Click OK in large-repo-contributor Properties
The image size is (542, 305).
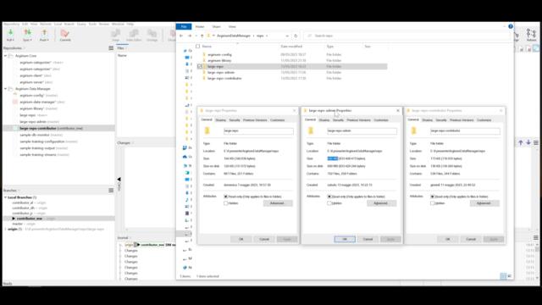(x=448, y=239)
